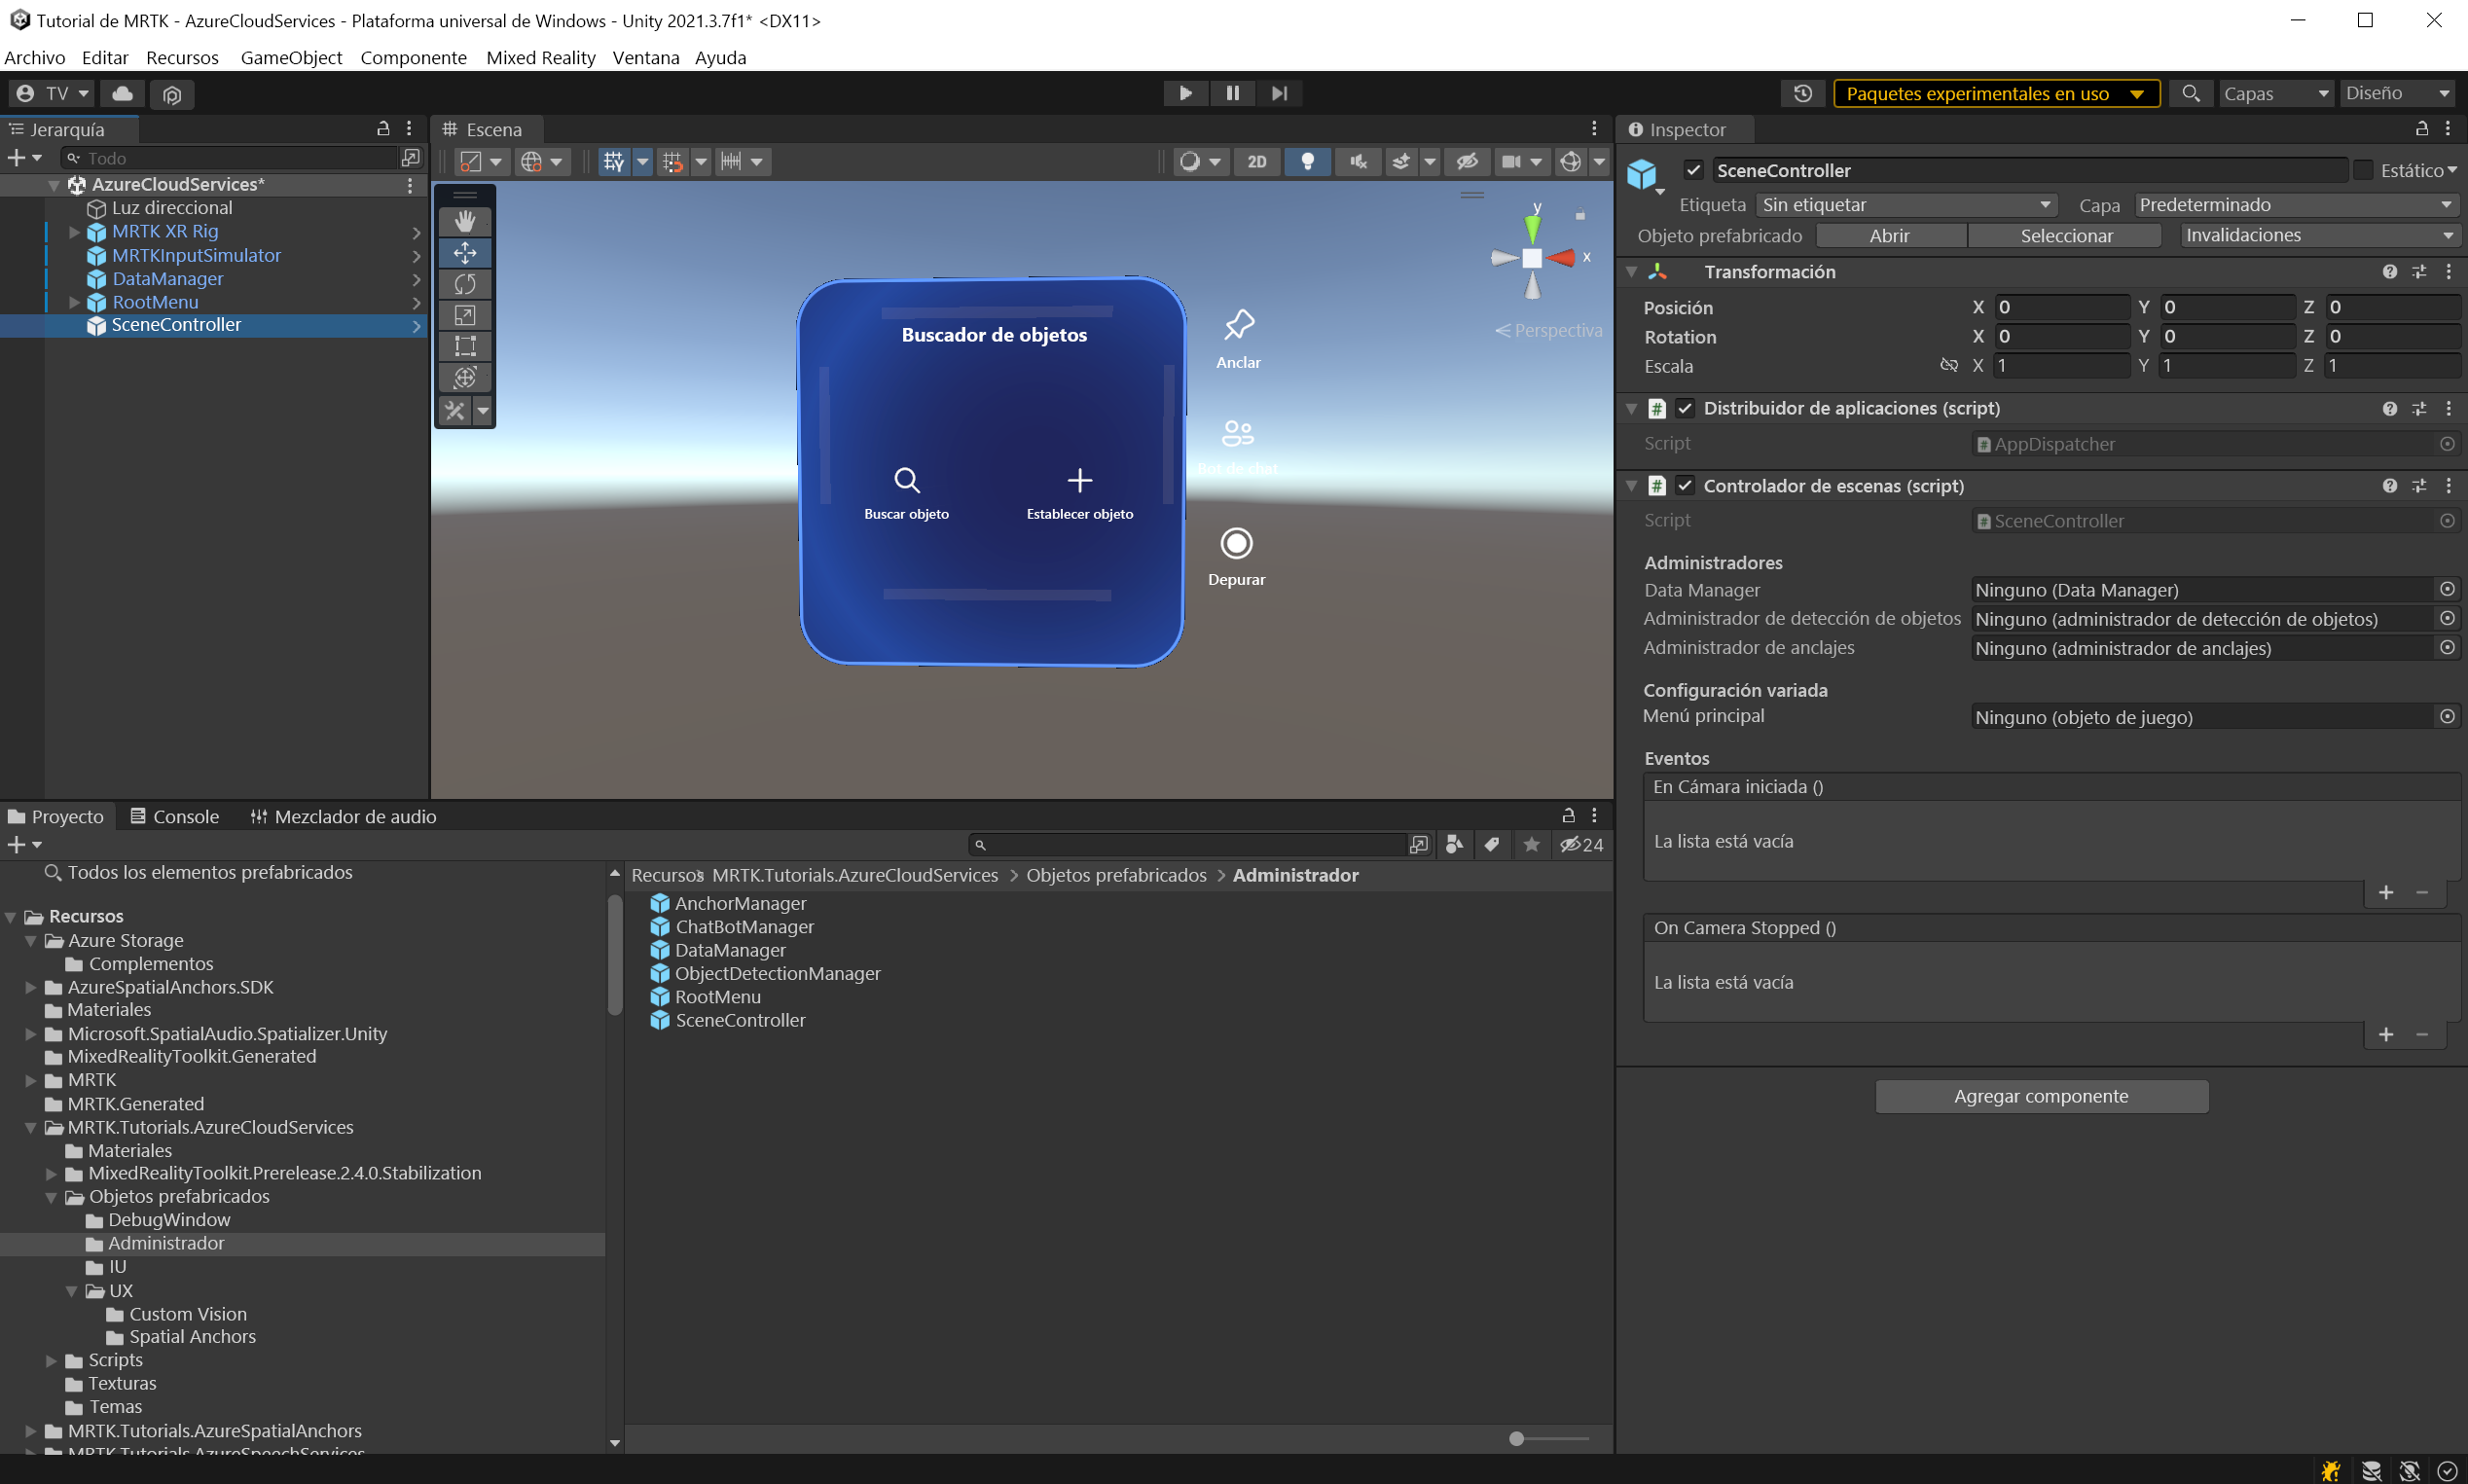2468x1484 pixels.
Task: Uncheck the SceneController active checkbox
Action: (1693, 170)
